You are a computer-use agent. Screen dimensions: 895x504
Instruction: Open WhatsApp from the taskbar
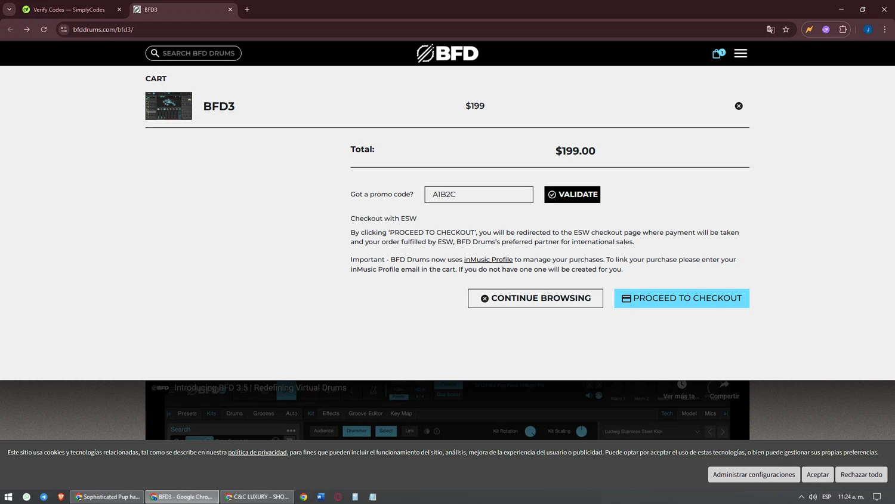[26, 497]
